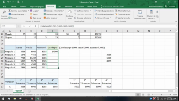Click Crea da selezione

pos(83,18)
